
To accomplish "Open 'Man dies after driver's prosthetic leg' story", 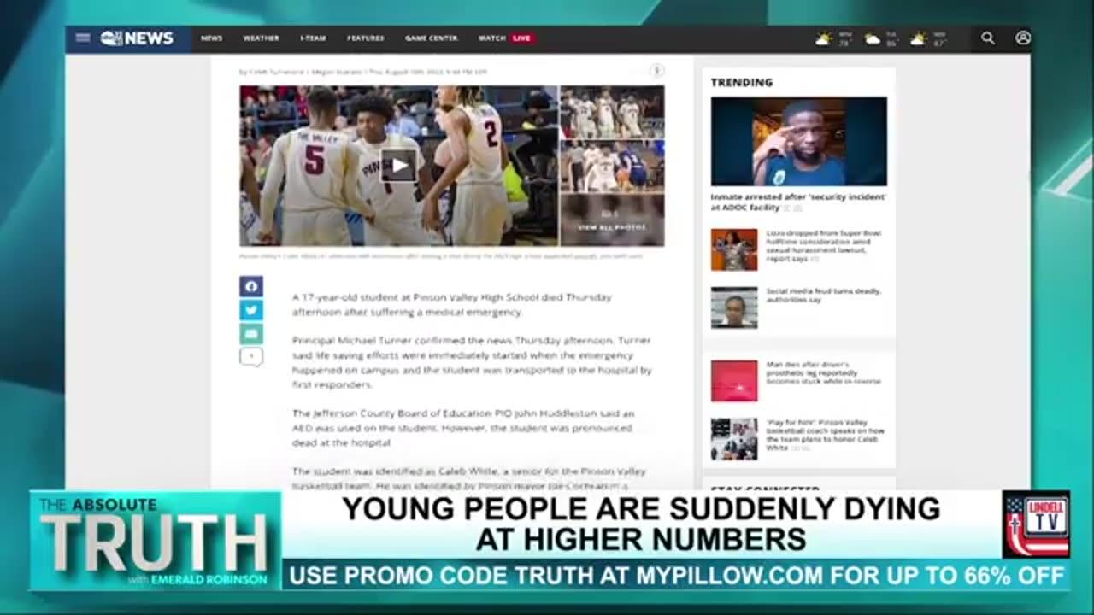I will 825,372.
